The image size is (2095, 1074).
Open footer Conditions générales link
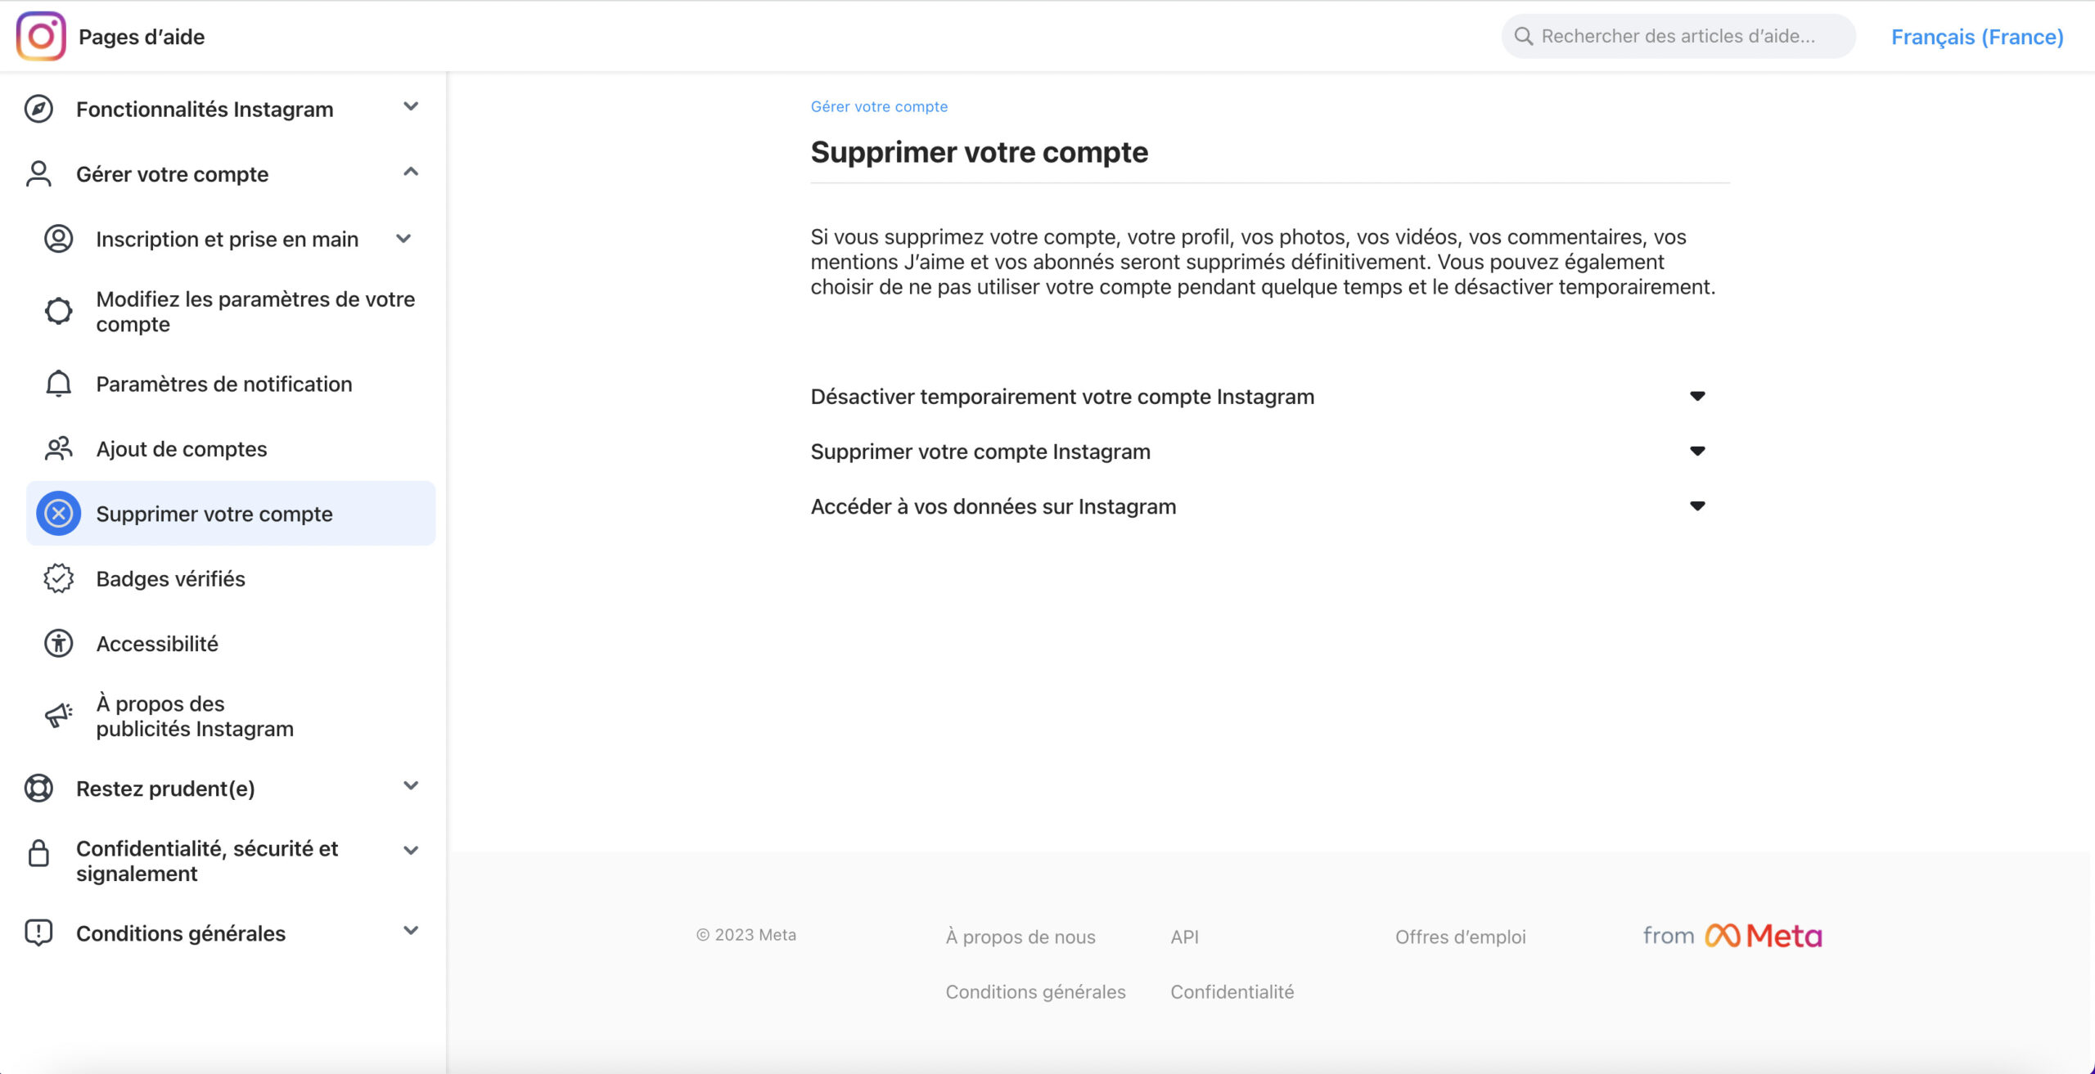(1035, 991)
